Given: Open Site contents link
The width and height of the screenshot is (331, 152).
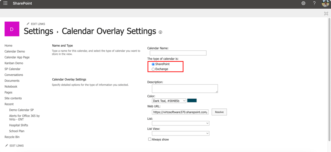Looking at the screenshot, I should (x=13, y=98).
